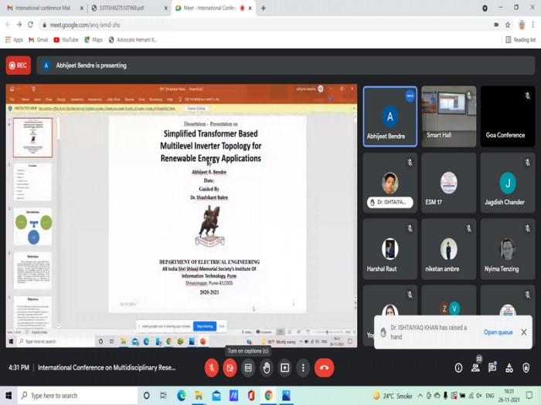Open the chat with everyone icon
This screenshot has width=541, height=405.
click(492, 367)
